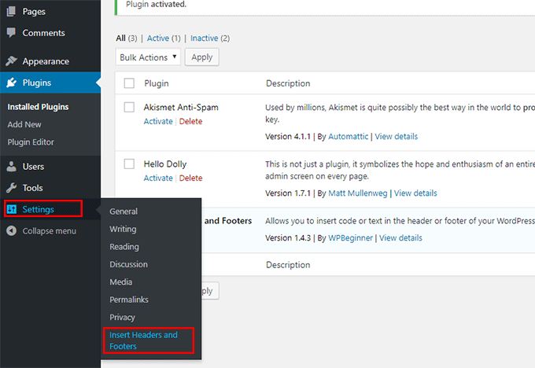
Task: Activate the Akismet Anti-Spam plugin
Action: pos(158,121)
